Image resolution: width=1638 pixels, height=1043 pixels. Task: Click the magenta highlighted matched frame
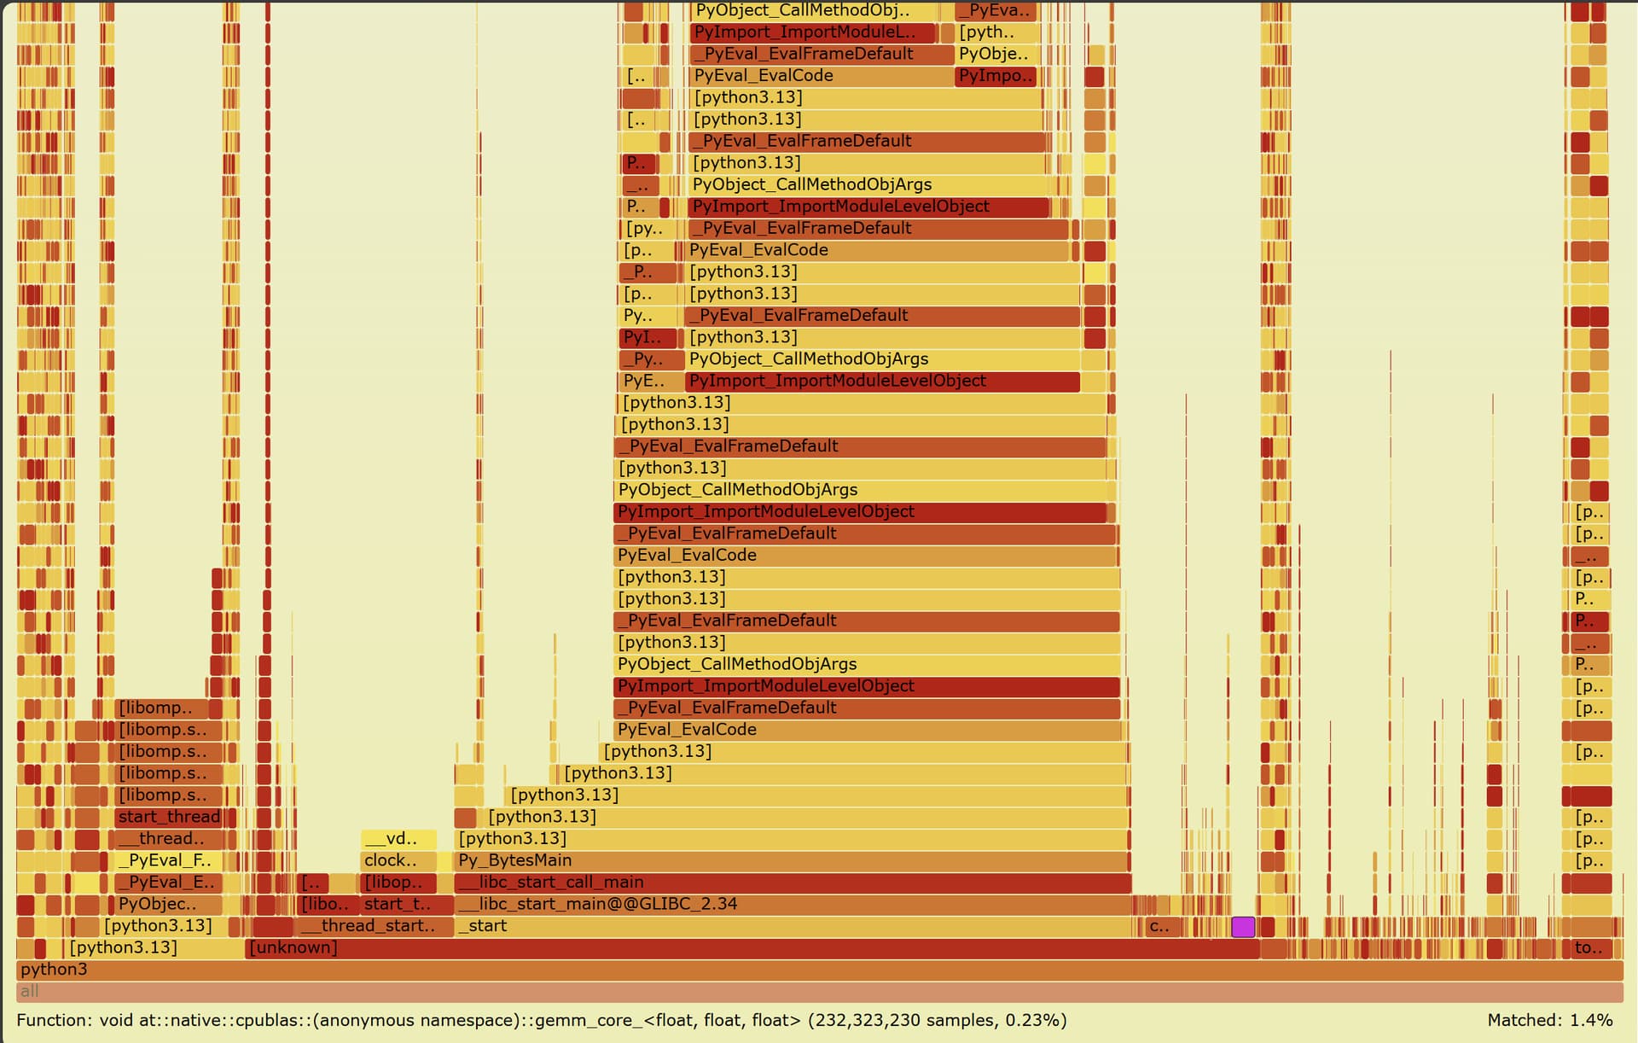click(x=1243, y=927)
